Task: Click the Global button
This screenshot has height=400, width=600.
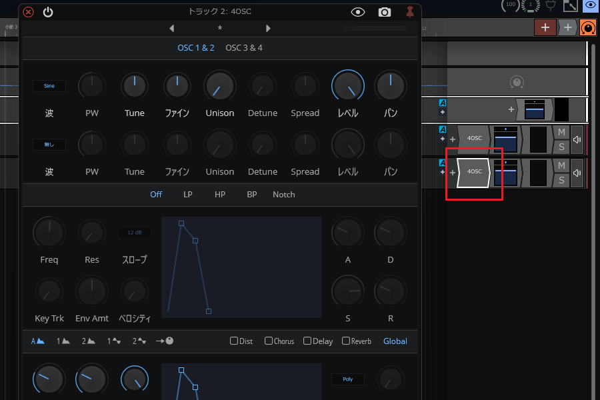Action: point(395,341)
